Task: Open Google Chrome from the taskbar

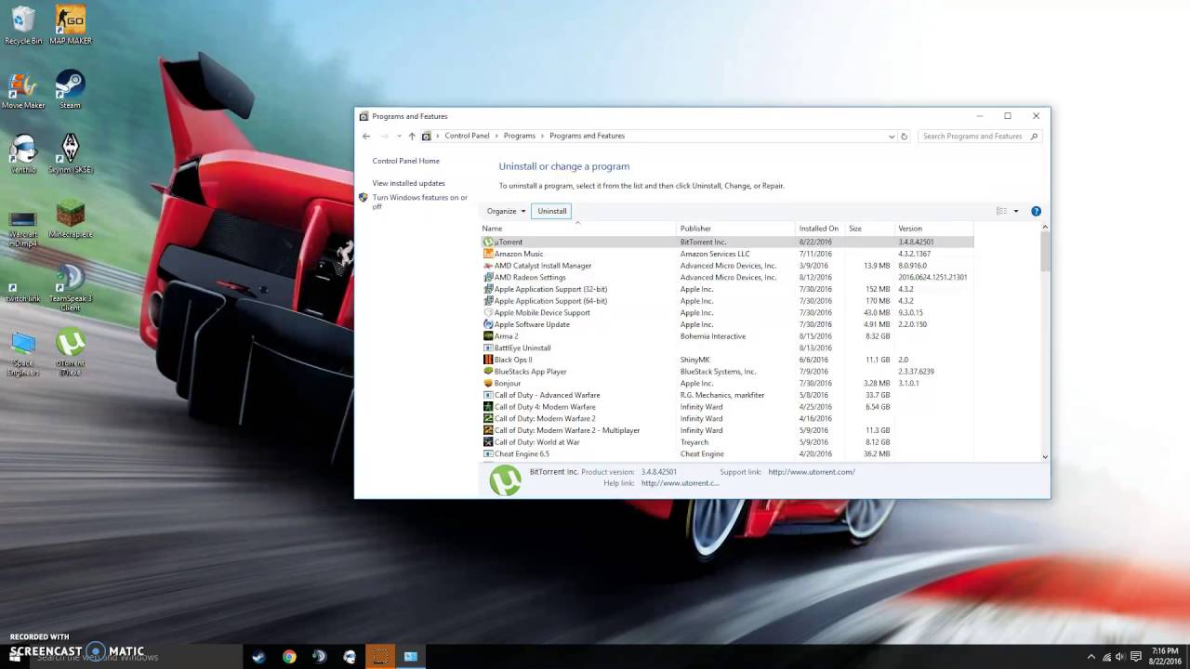Action: coord(289,656)
